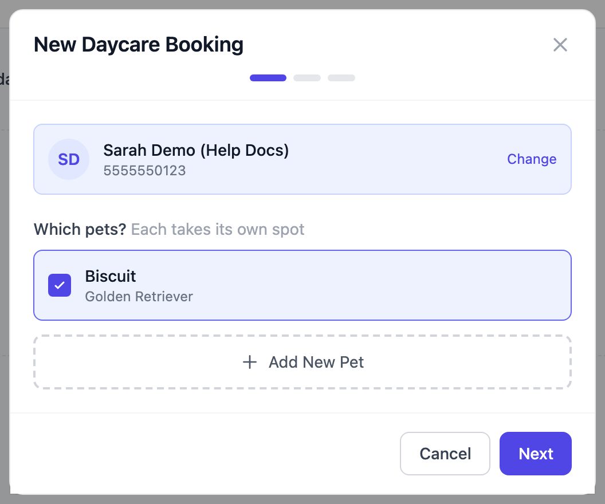Cancel the daycare booking
This screenshot has height=504, width=605.
445,454
